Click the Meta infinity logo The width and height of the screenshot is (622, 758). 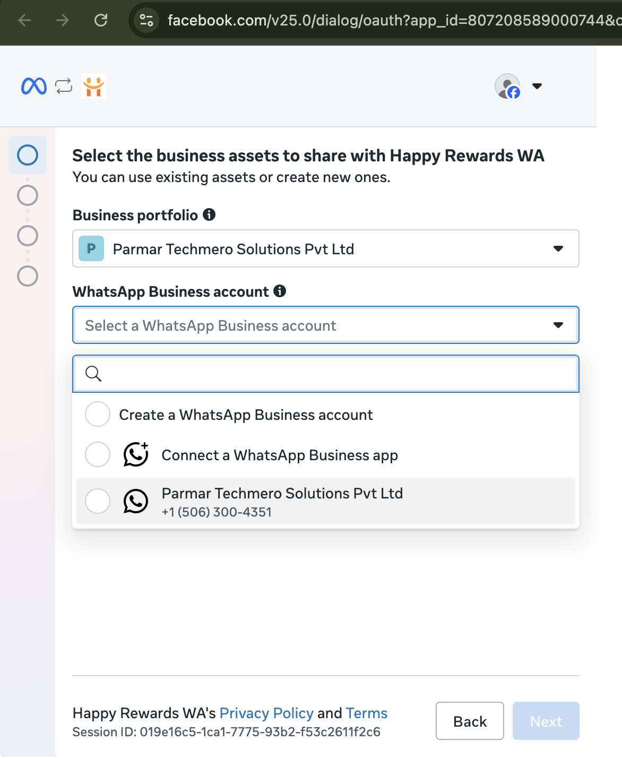pyautogui.click(x=34, y=86)
